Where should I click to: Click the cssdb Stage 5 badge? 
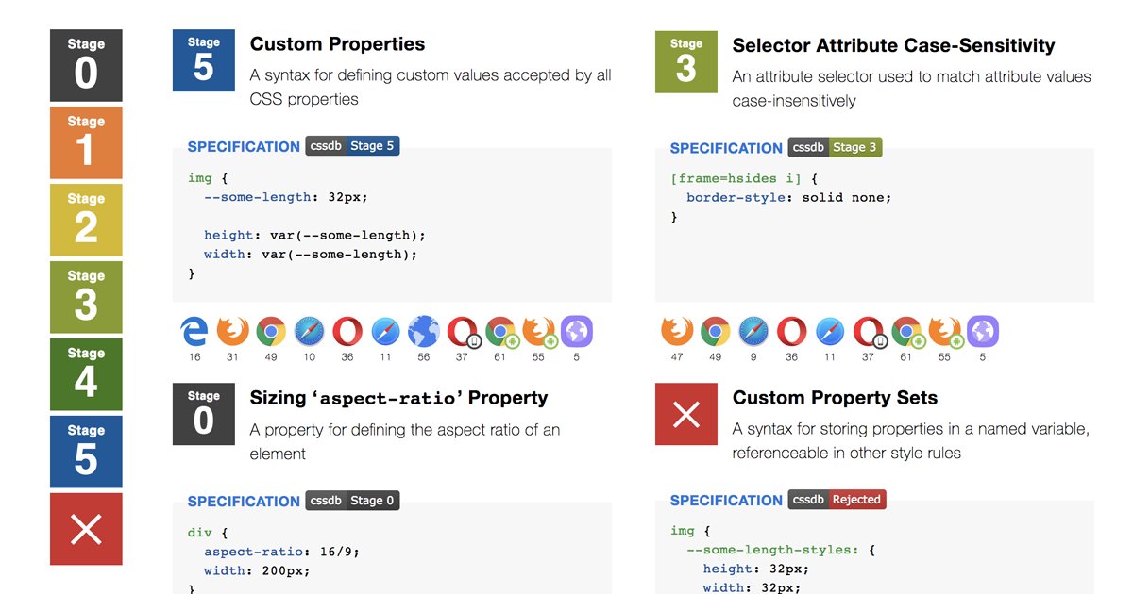(x=352, y=146)
